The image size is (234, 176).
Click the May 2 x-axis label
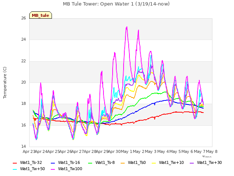(x=139, y=151)
